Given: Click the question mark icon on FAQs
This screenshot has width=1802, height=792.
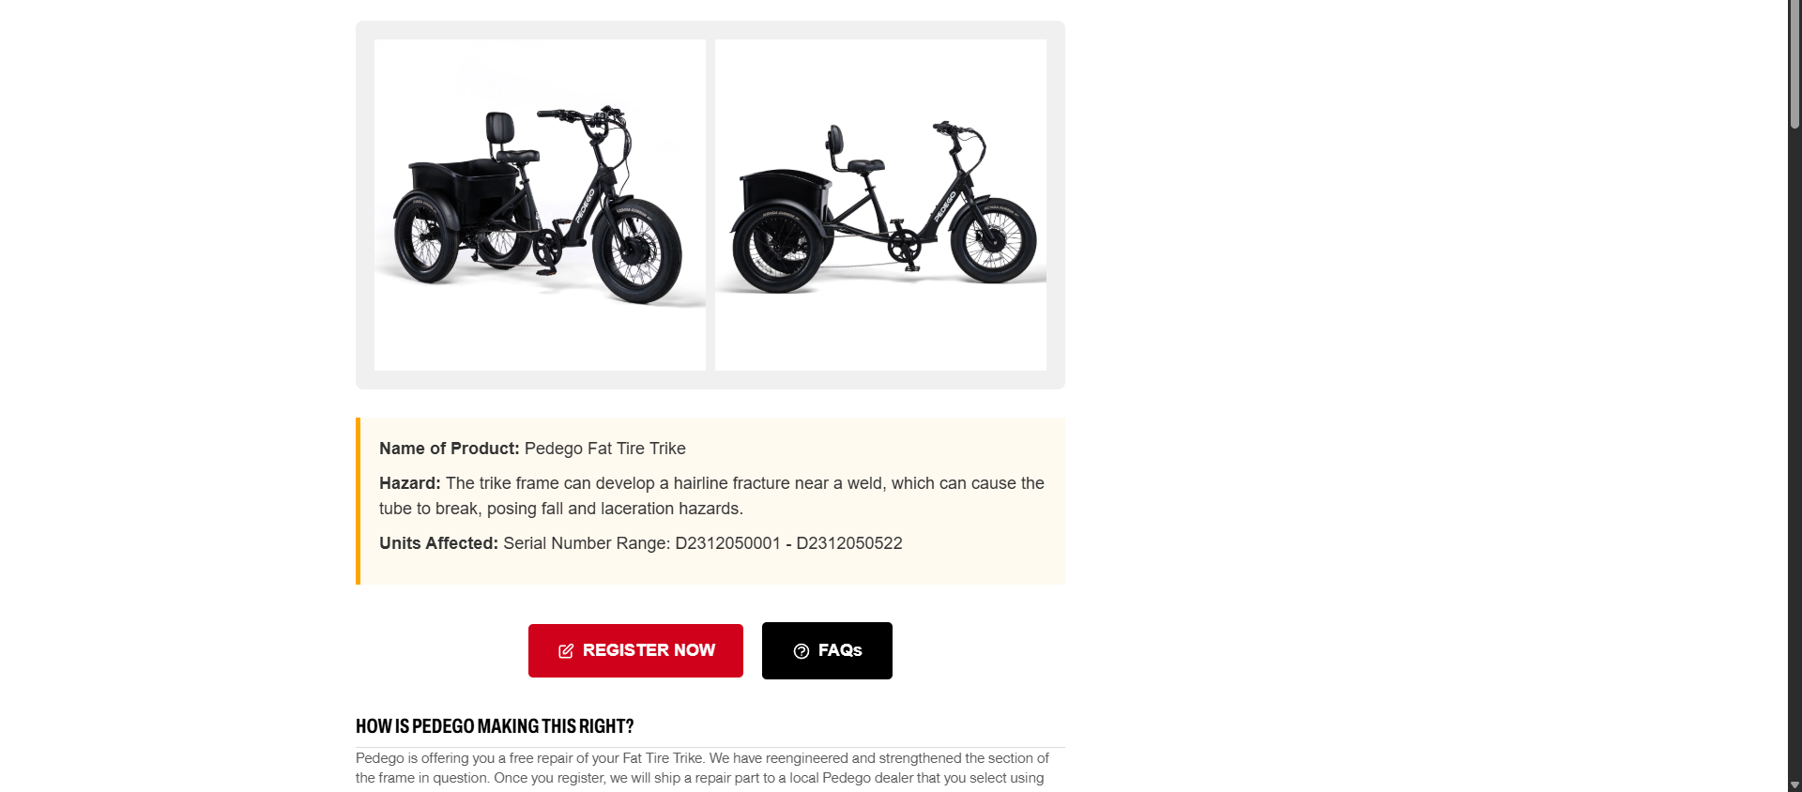Looking at the screenshot, I should tap(802, 651).
